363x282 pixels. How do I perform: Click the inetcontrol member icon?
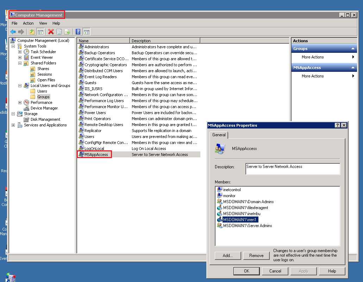(x=219, y=190)
